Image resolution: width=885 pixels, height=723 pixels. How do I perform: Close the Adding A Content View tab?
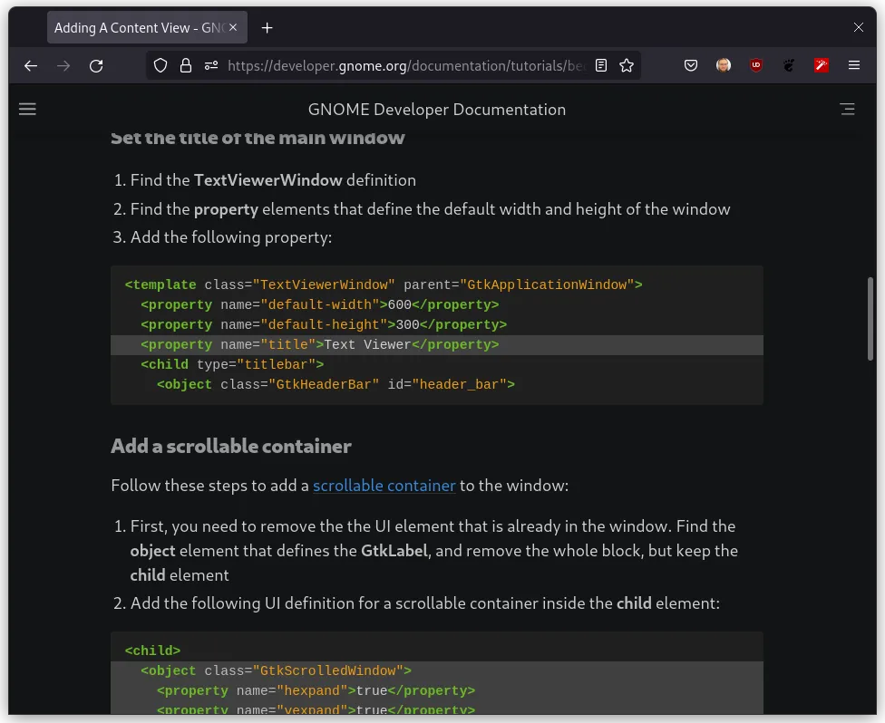(234, 28)
